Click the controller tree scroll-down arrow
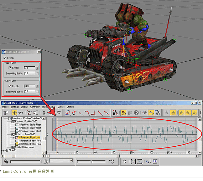The height and width of the screenshot is (181, 203). (44, 153)
